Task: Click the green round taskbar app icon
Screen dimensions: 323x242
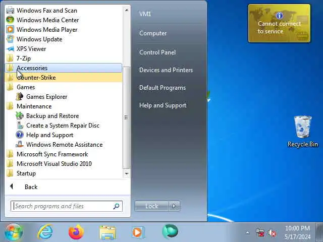Action: (170, 231)
